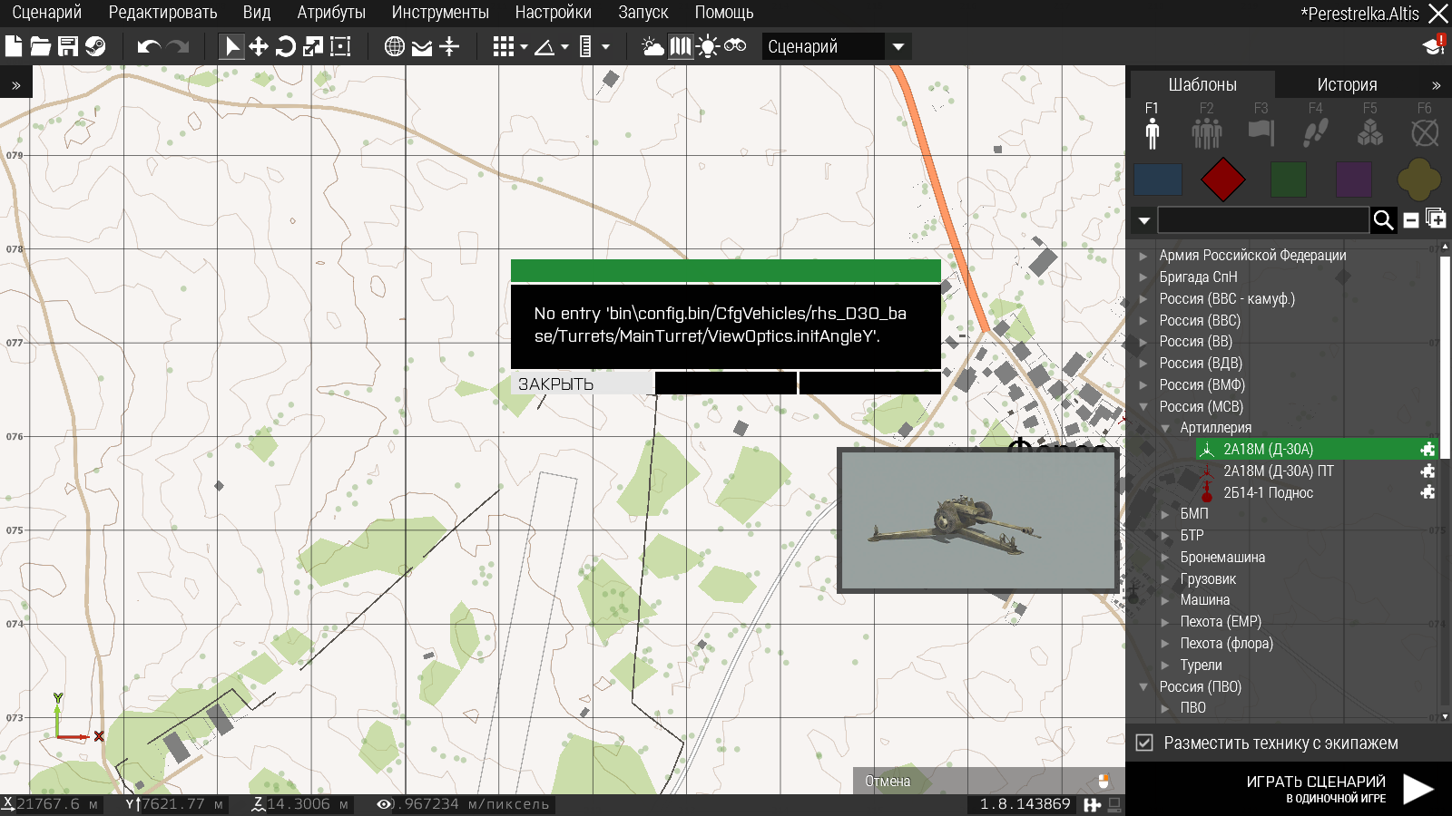
Task: Open the Markers (F6) asset mode
Action: point(1425,132)
